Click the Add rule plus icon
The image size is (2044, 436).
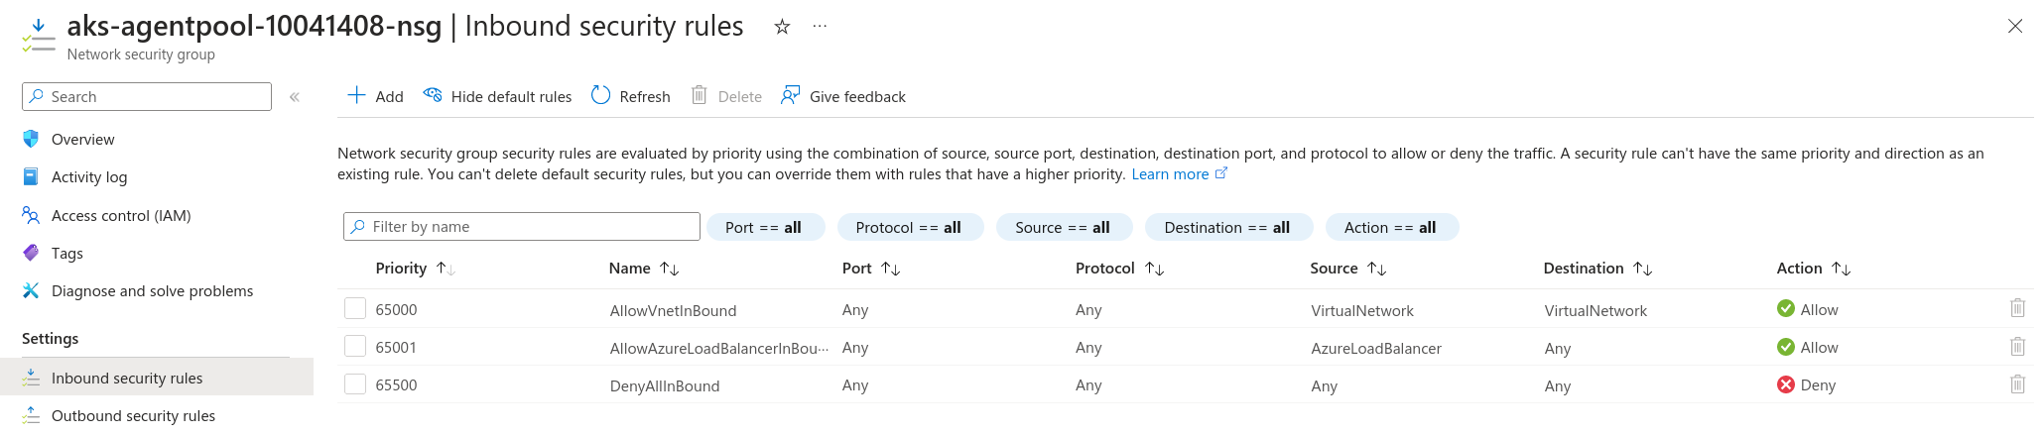[356, 96]
